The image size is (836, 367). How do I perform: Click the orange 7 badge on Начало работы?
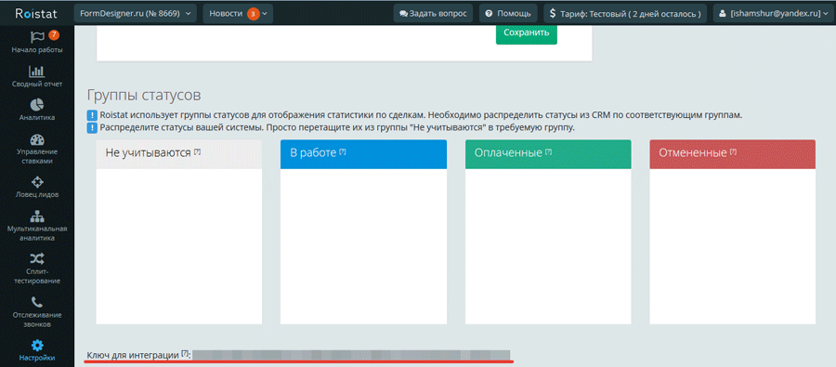click(53, 35)
